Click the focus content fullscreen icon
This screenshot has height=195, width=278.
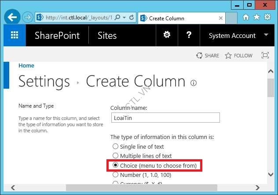pos(265,56)
